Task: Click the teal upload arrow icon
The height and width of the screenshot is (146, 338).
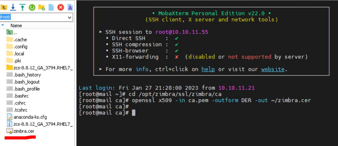Action: tap(22, 7)
